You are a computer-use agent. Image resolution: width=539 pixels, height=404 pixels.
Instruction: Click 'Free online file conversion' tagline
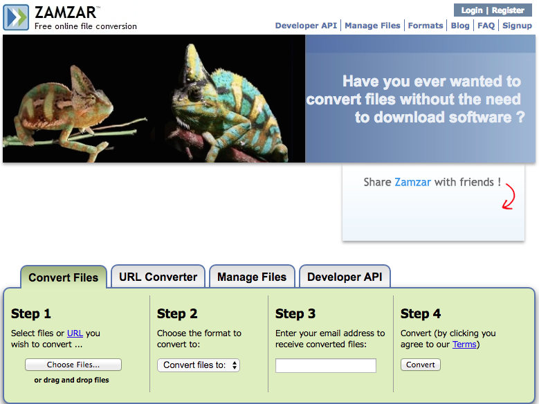click(x=86, y=26)
